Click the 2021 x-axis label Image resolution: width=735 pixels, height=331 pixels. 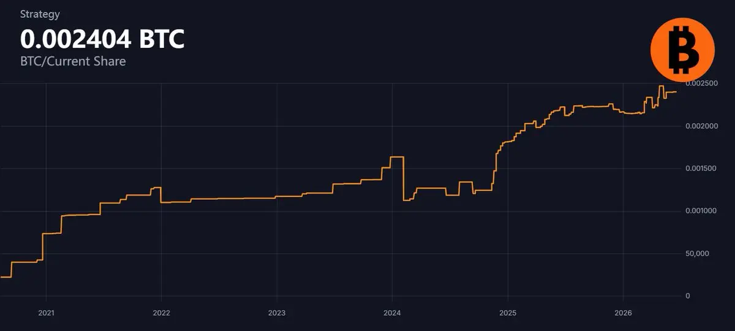[46, 313]
